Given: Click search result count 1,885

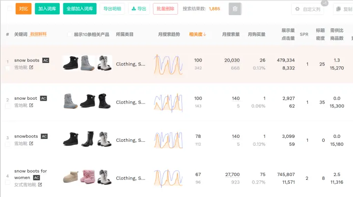Looking at the screenshot, I should coord(214,9).
